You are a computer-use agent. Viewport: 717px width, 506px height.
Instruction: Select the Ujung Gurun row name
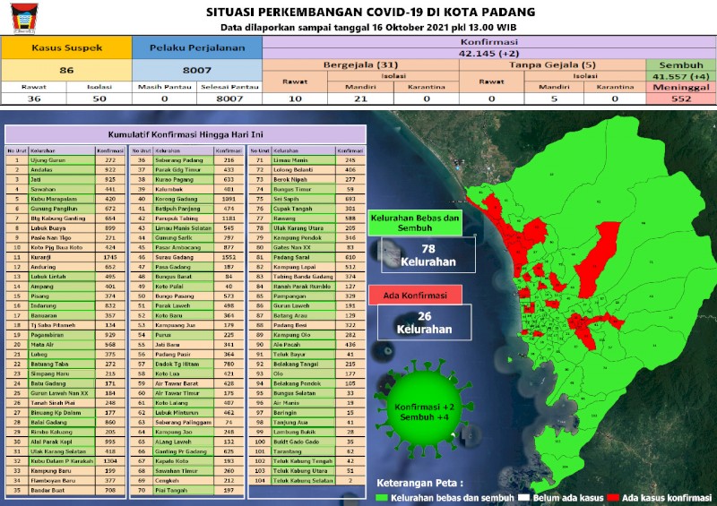coord(62,160)
